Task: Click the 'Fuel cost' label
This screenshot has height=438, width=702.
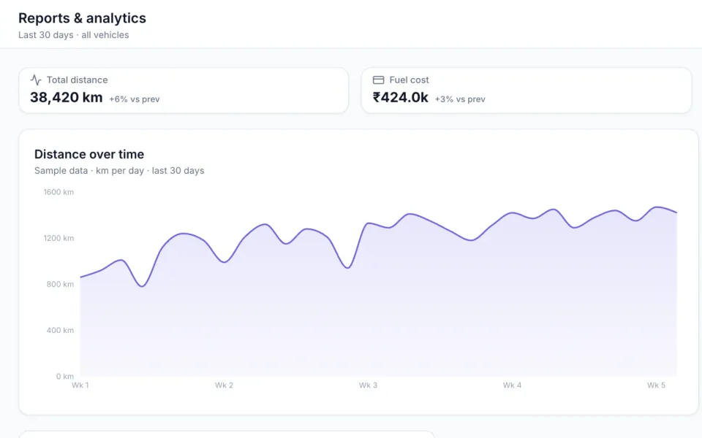Action: tap(409, 80)
